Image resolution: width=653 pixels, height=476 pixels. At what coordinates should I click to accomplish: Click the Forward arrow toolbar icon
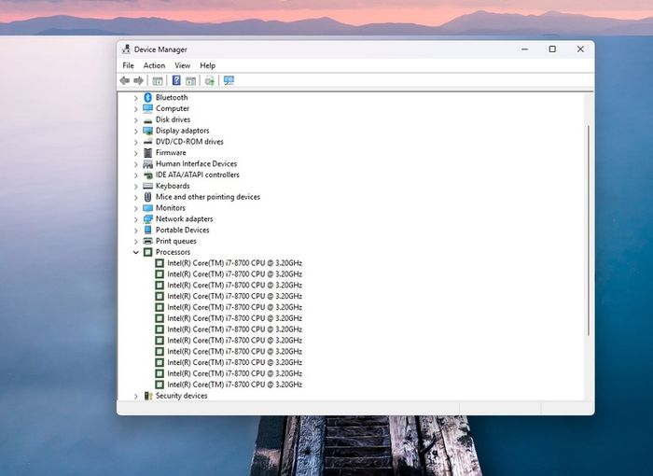click(x=138, y=80)
